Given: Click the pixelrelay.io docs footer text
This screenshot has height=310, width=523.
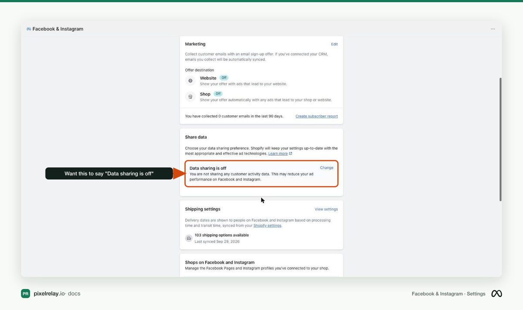Looking at the screenshot, I should (x=57, y=294).
